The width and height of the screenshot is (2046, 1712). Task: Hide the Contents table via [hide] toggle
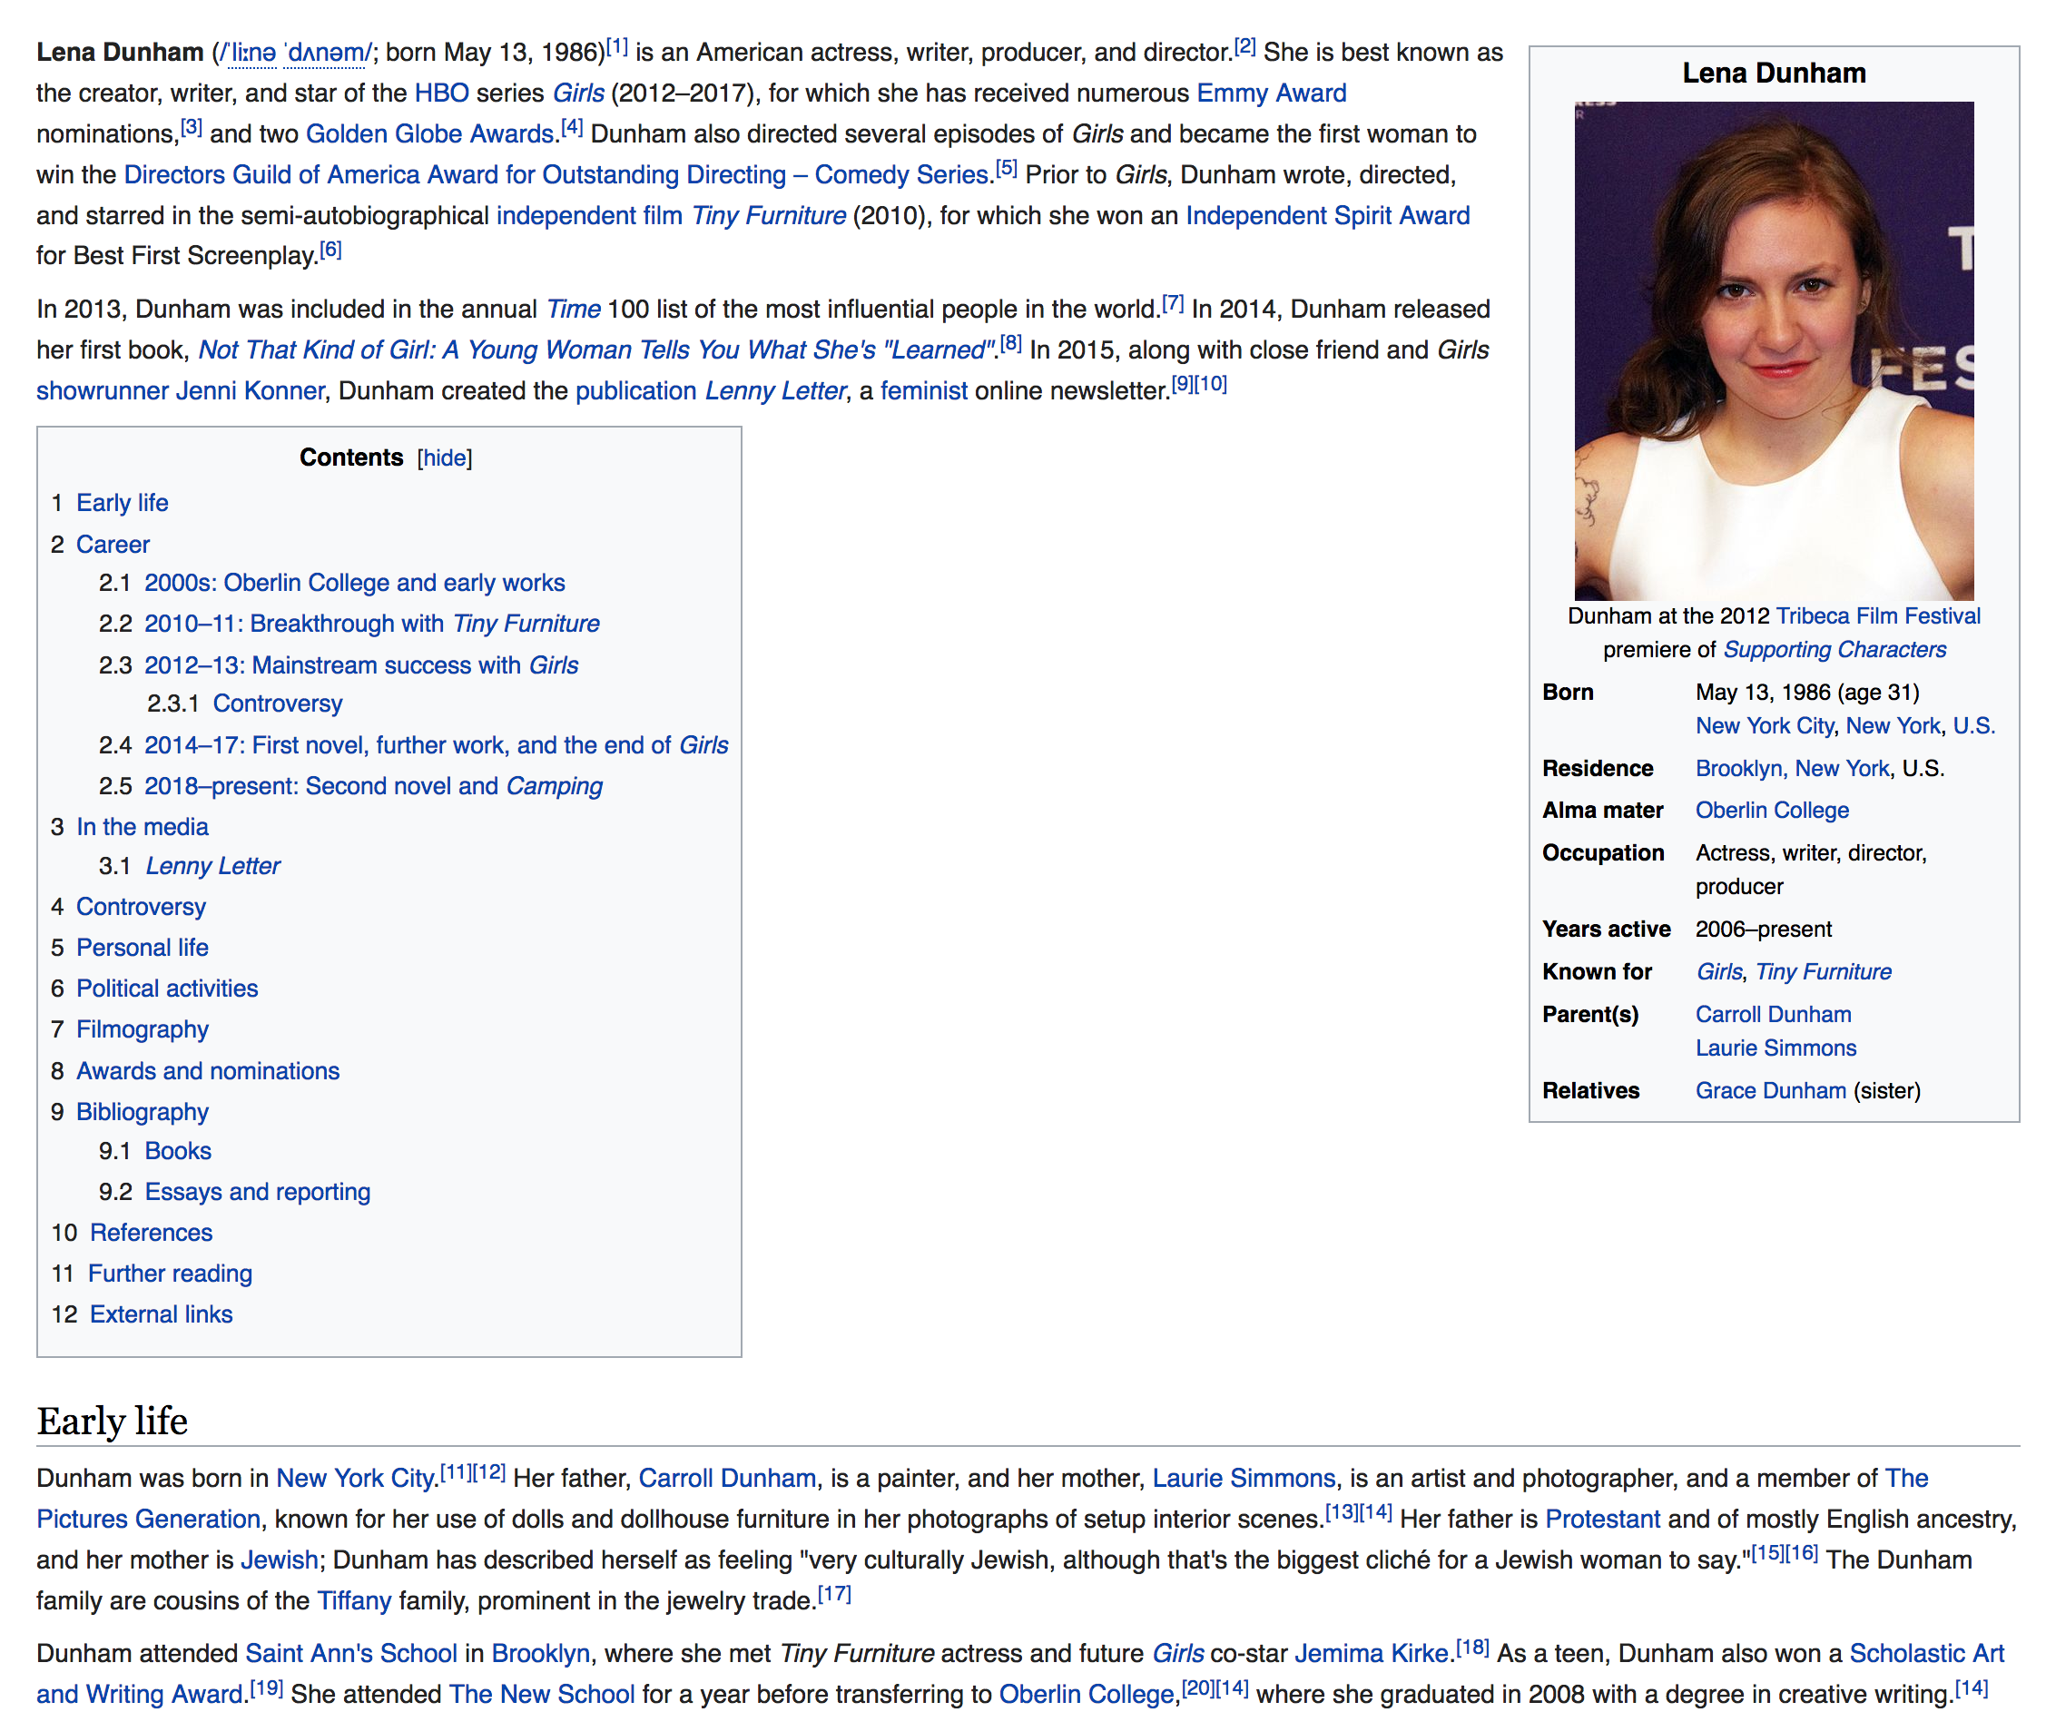tap(444, 458)
